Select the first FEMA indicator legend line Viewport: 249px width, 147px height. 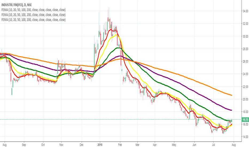click(33, 10)
